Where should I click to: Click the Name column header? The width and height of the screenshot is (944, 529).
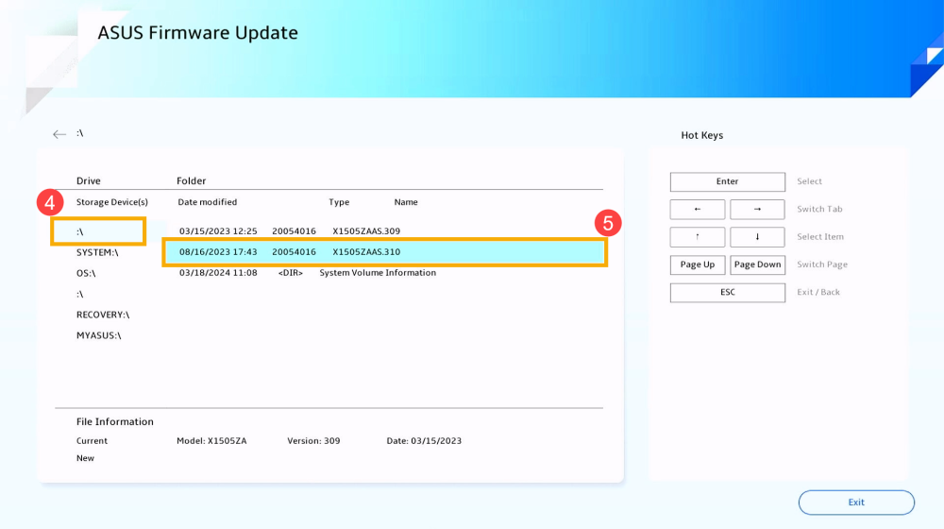click(406, 202)
